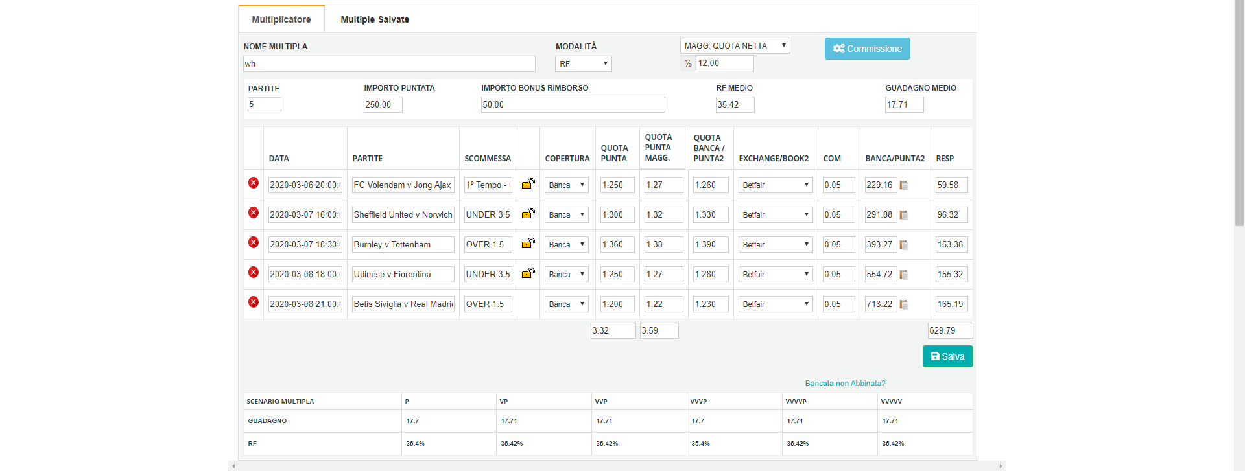The width and height of the screenshot is (1245, 471).
Task: Open Betfair exchange dropdown for FC Volendam row
Action: (776, 185)
